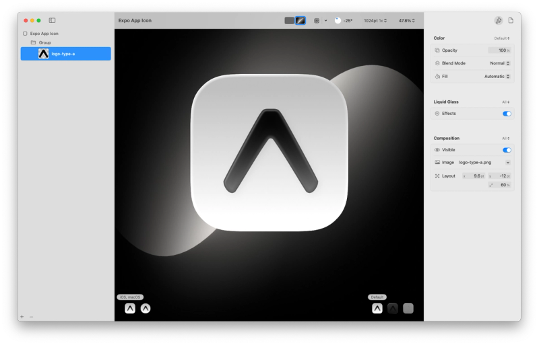Viewport: 539px width, 345px height.
Task: Click the Group folder icon
Action: [33, 42]
